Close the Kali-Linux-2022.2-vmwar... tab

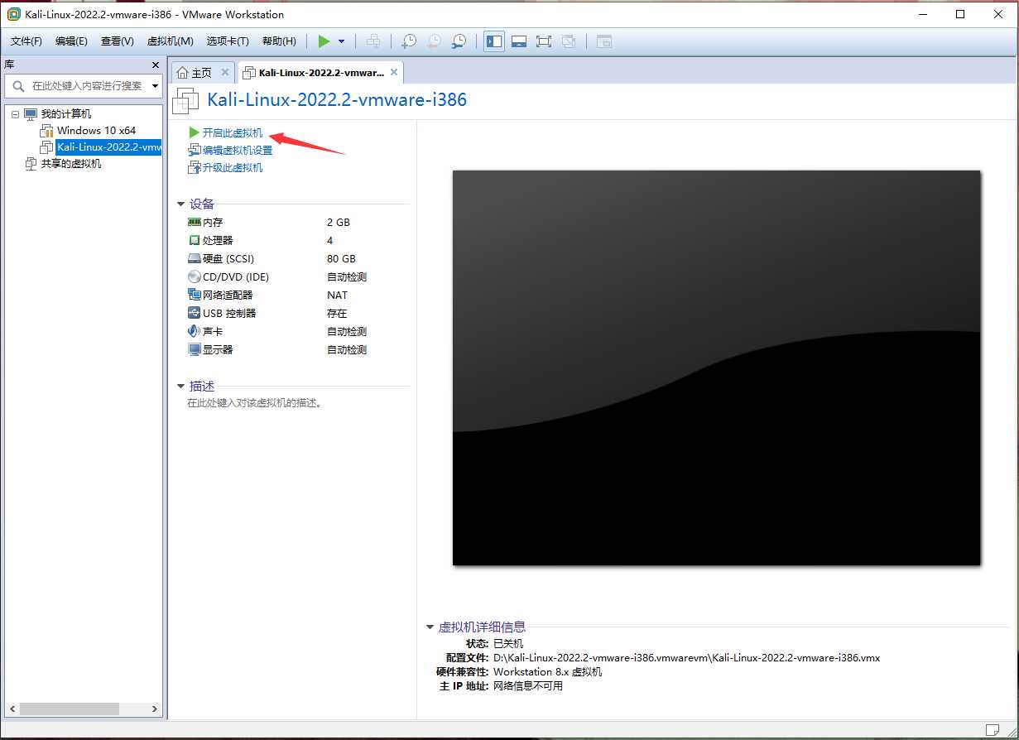[395, 73]
